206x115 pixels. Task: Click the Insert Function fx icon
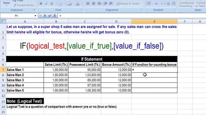tap(55, 16)
